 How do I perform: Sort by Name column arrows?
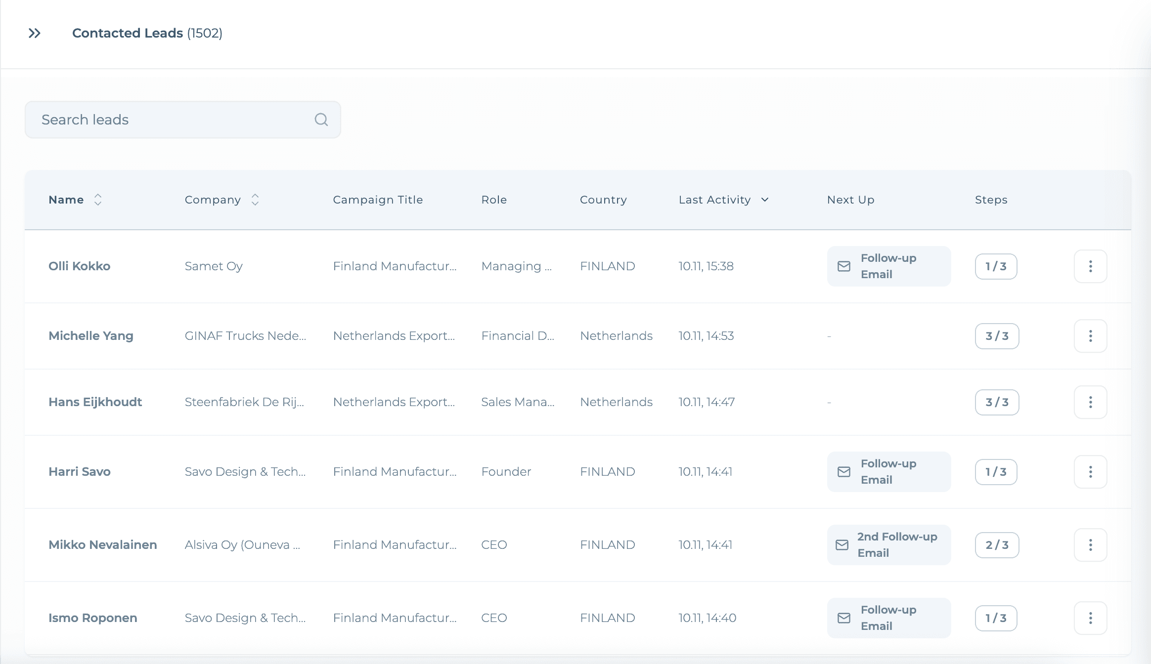point(98,200)
